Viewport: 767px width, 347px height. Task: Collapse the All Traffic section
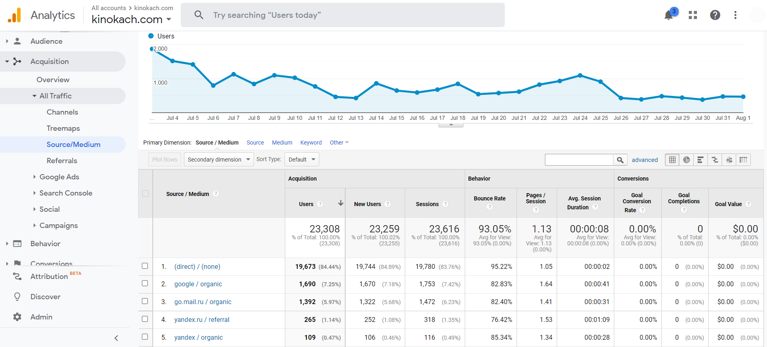coord(34,96)
